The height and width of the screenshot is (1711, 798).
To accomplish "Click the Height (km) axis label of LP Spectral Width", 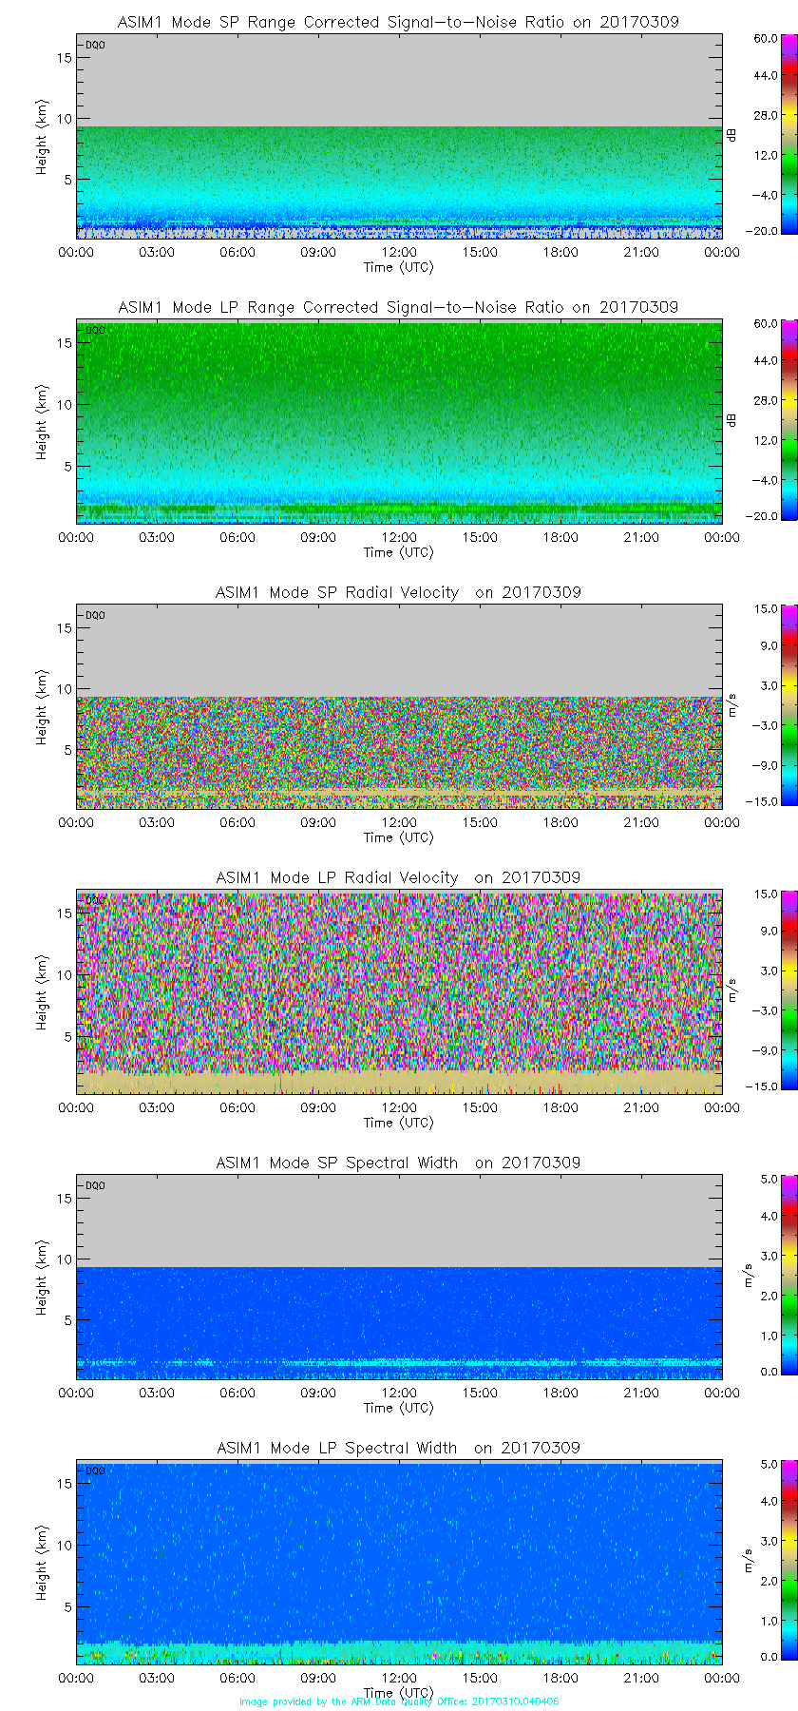I will (42, 1564).
